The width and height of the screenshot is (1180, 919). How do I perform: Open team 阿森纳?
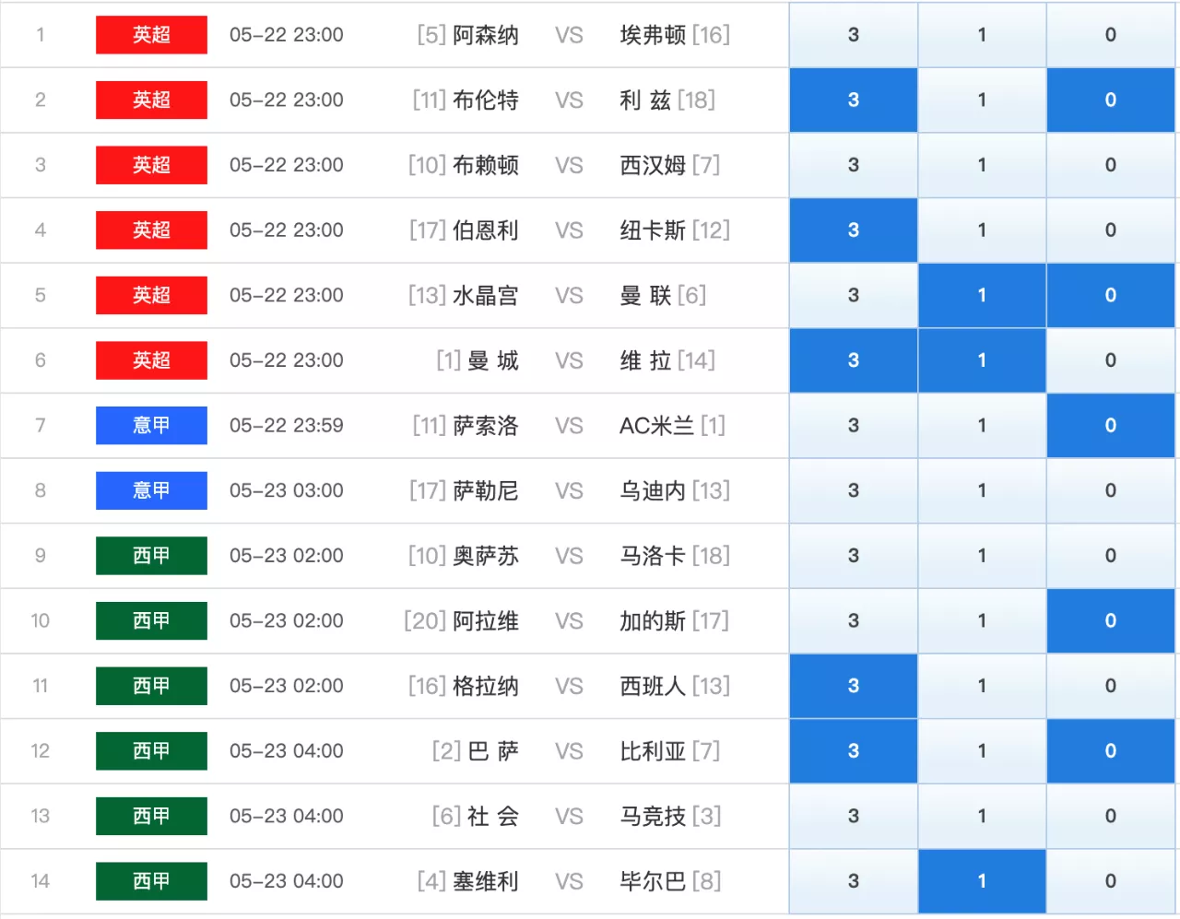tap(486, 35)
